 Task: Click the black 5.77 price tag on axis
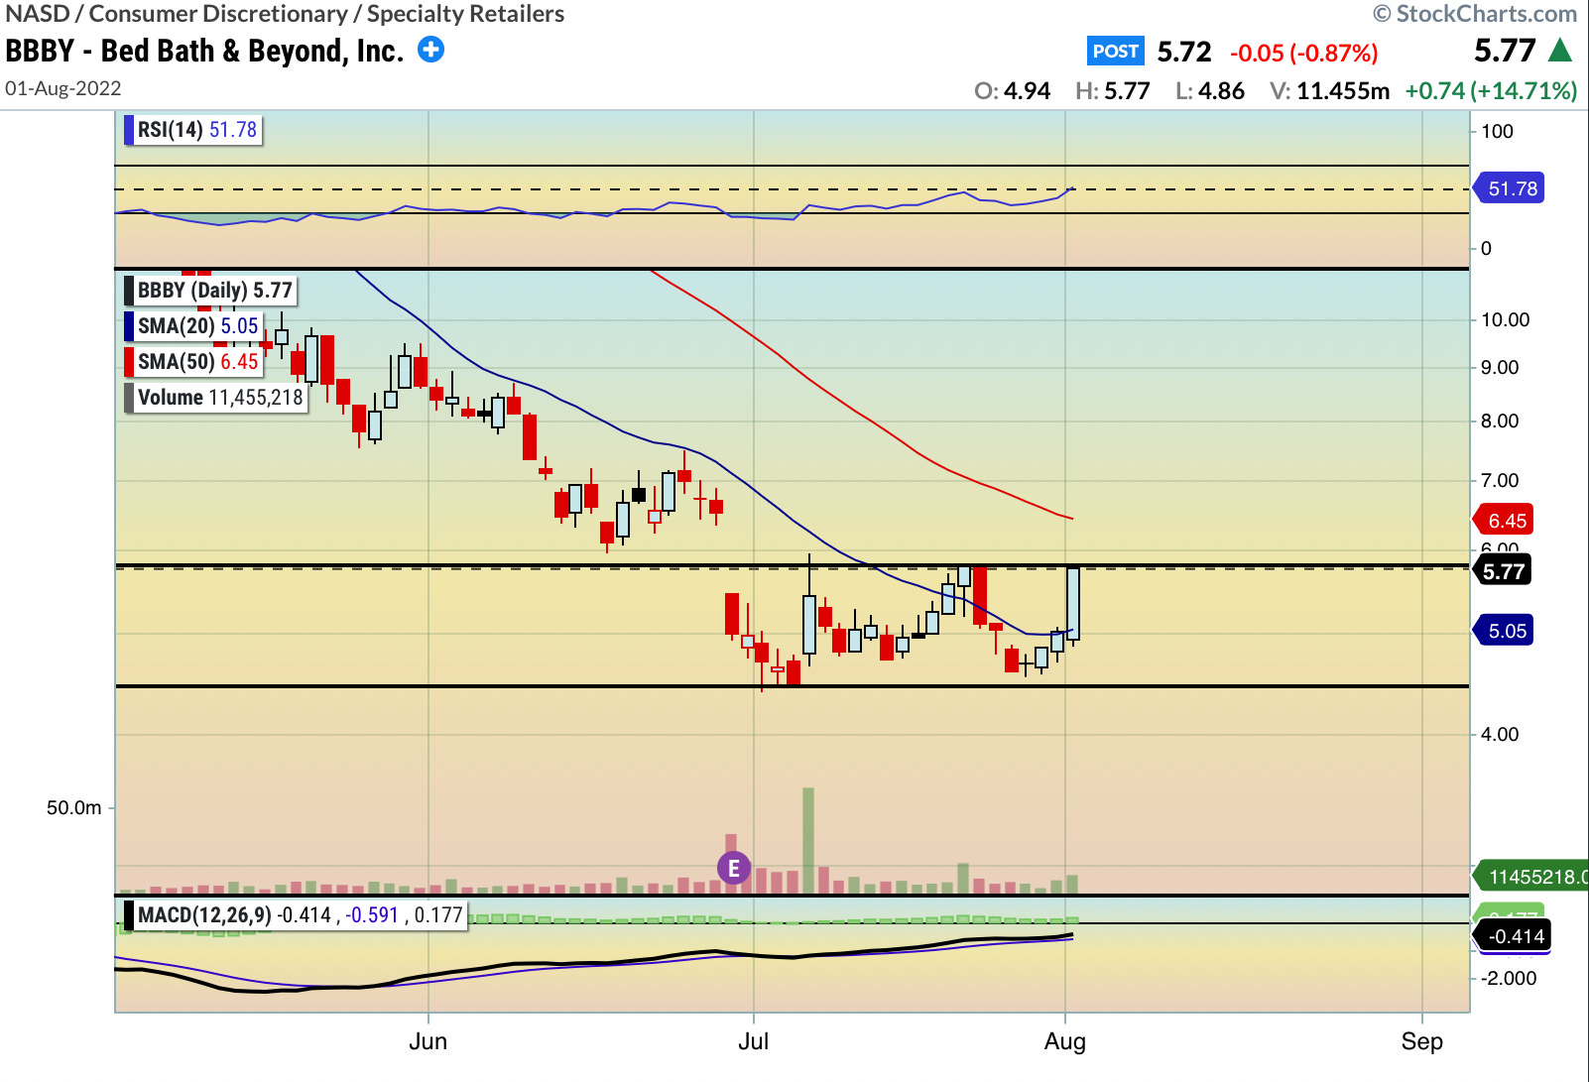[x=1503, y=571]
